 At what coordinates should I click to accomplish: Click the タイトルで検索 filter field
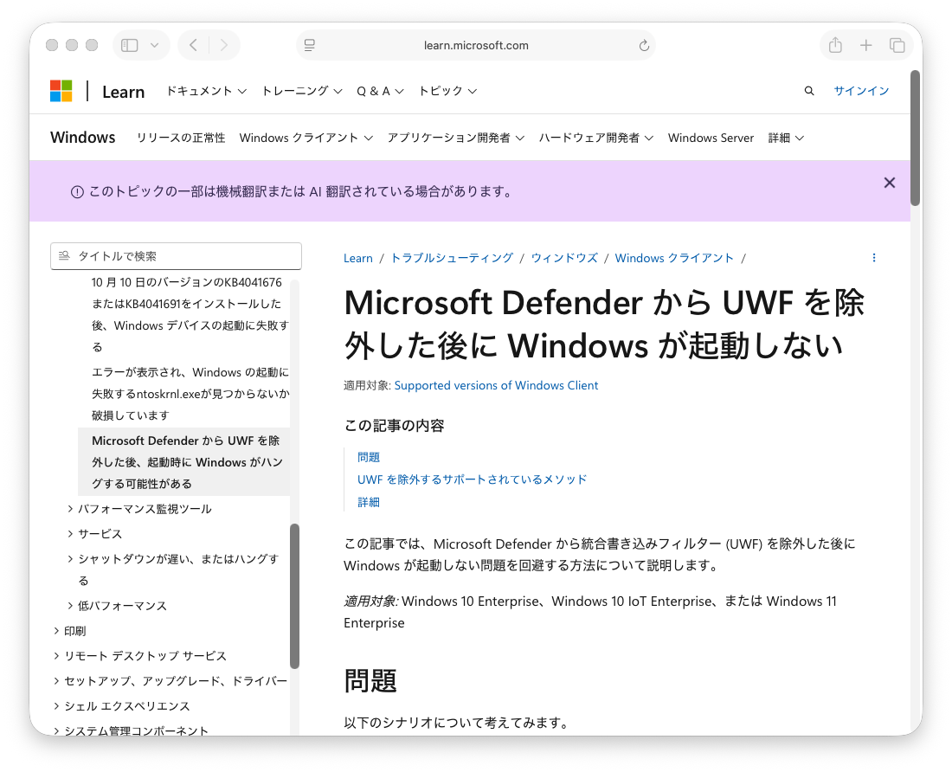(177, 256)
